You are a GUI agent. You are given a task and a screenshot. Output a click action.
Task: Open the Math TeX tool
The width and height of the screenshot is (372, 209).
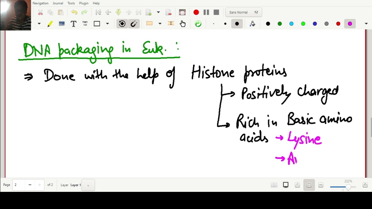(x=85, y=24)
